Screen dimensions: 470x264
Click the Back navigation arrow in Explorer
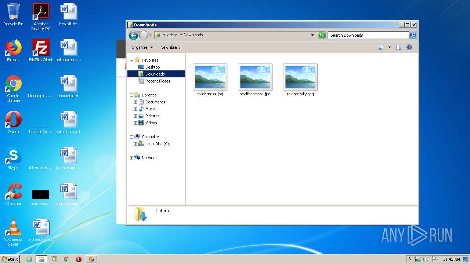pos(133,35)
